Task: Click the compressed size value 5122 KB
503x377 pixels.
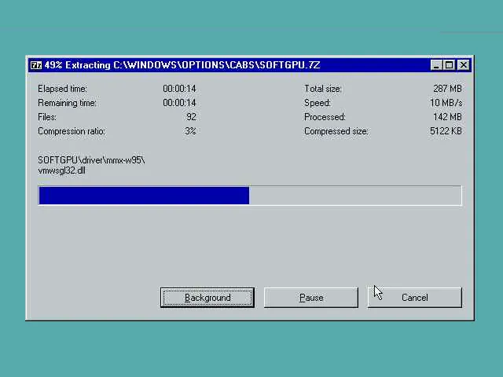Action: (446, 131)
